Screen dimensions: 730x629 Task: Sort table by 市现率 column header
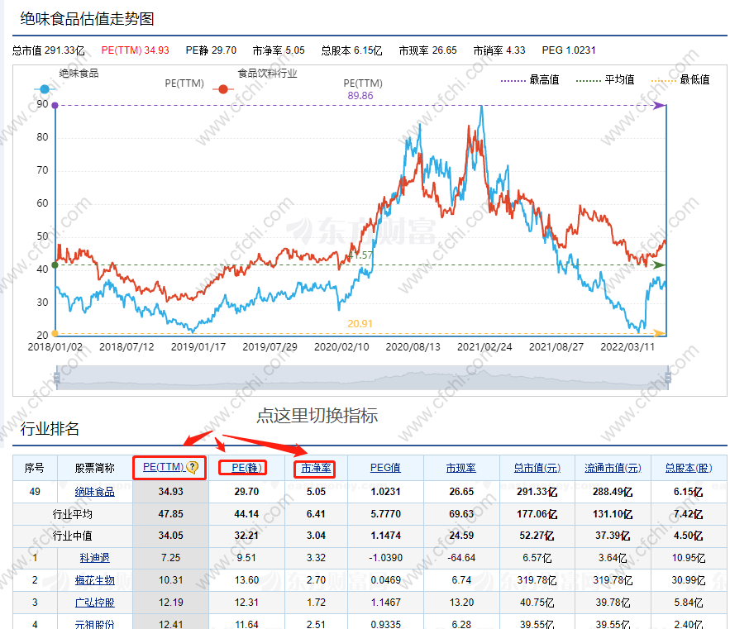tap(461, 468)
